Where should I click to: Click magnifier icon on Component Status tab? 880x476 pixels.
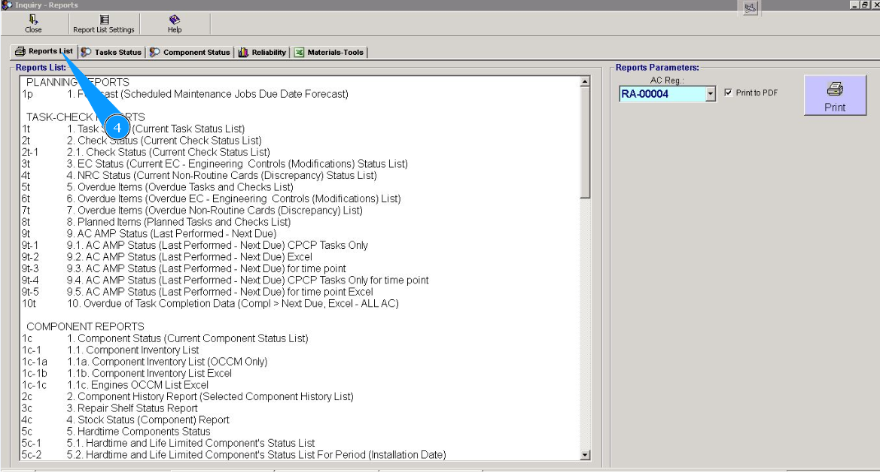[x=155, y=52]
